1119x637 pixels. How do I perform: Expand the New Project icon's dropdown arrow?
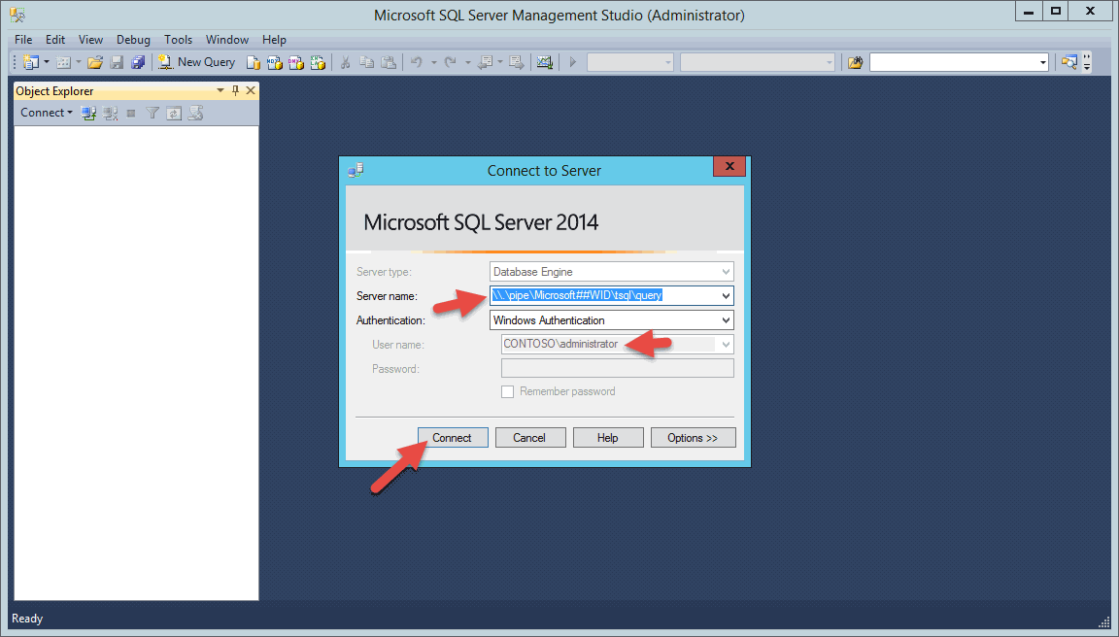click(x=47, y=63)
